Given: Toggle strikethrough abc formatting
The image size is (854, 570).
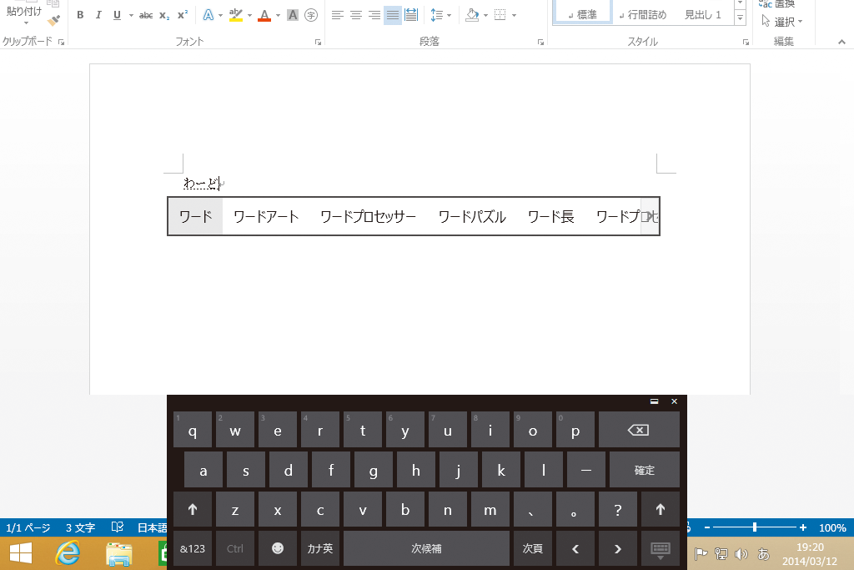Looking at the screenshot, I should pyautogui.click(x=145, y=15).
